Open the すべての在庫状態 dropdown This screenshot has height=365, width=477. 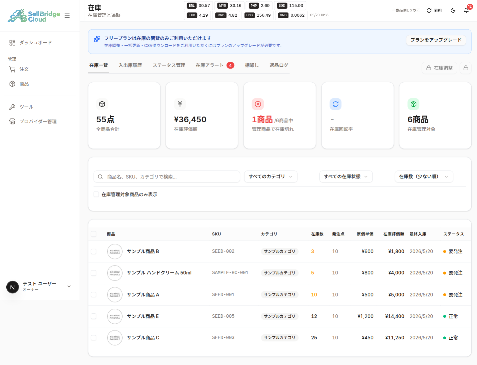(x=346, y=177)
